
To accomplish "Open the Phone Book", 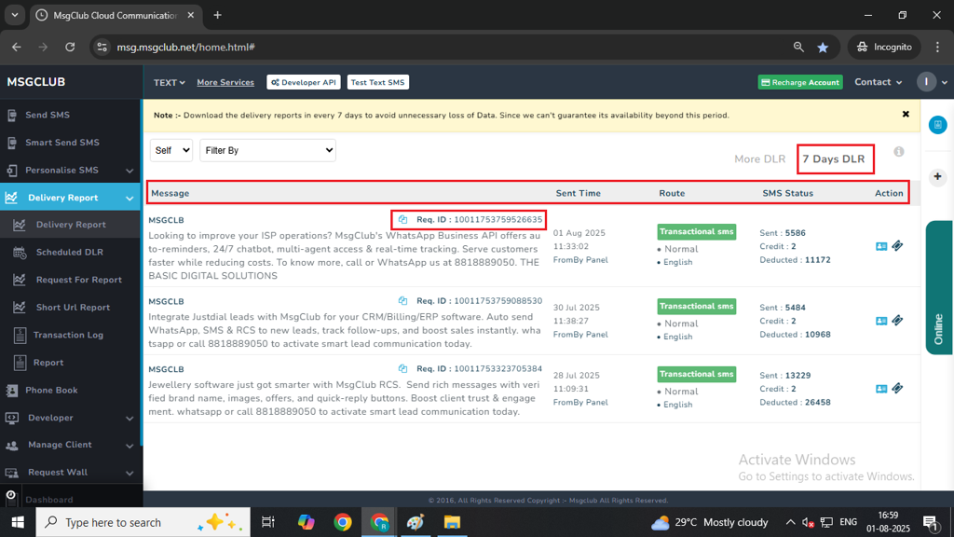I will point(51,391).
